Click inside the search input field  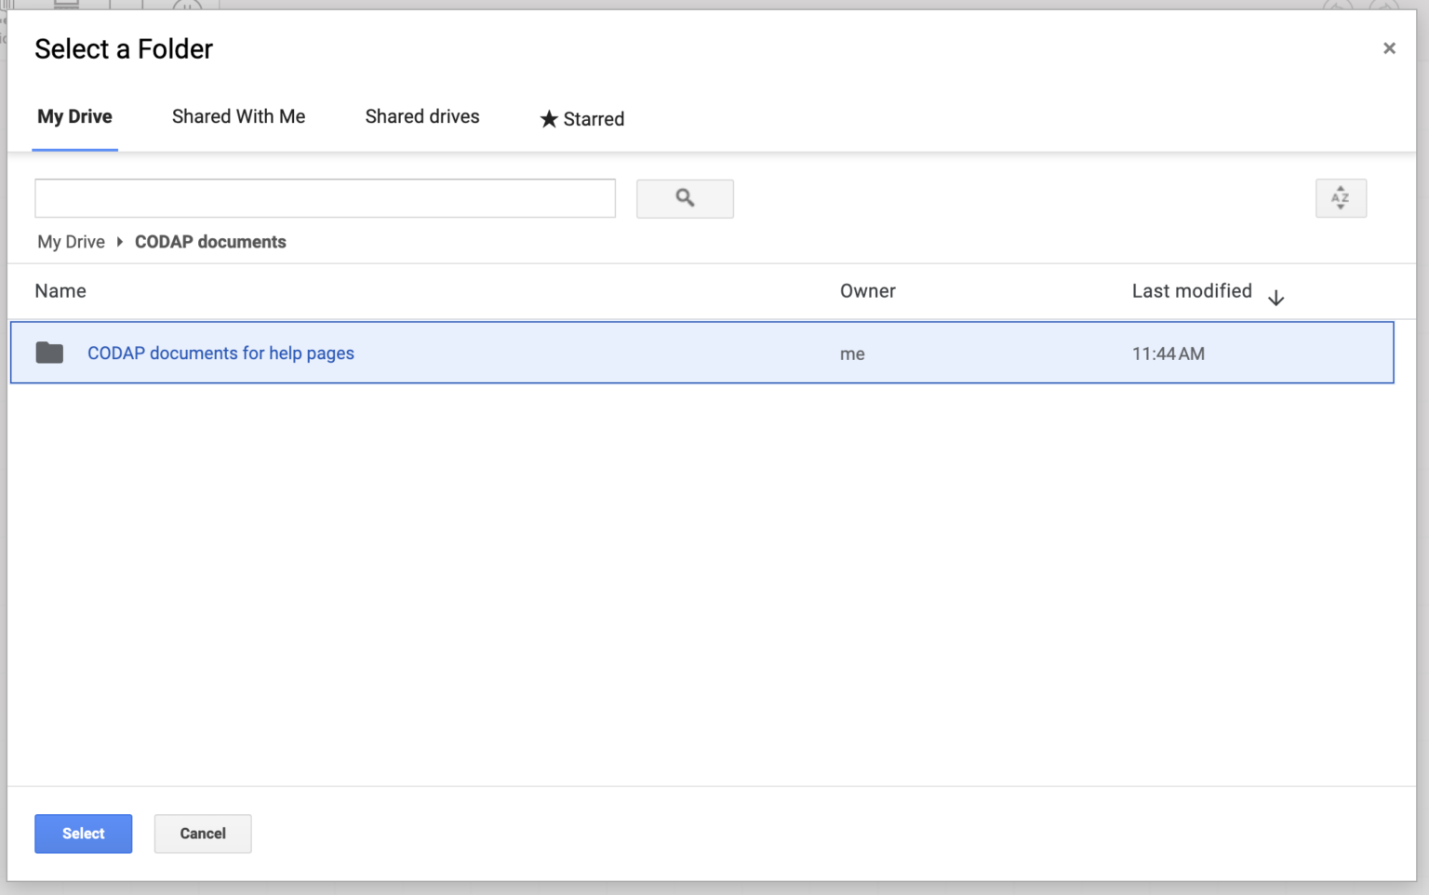point(325,198)
